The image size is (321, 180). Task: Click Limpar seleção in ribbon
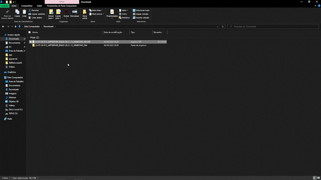point(141,14)
